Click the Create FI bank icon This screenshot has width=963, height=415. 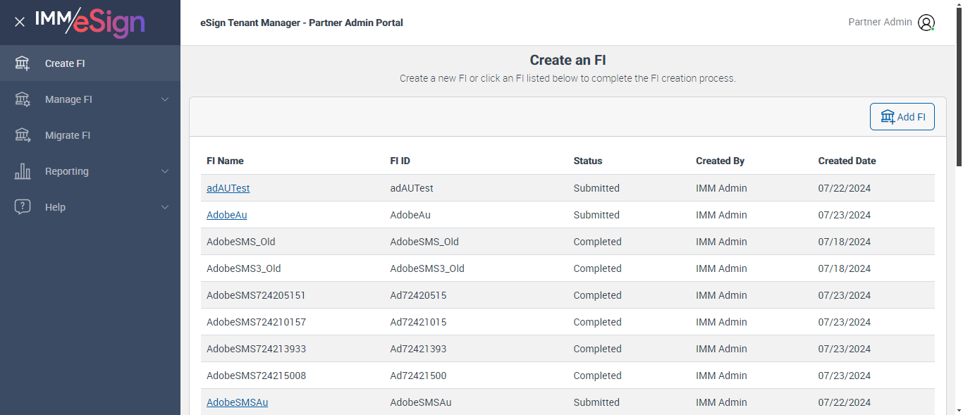(x=23, y=63)
